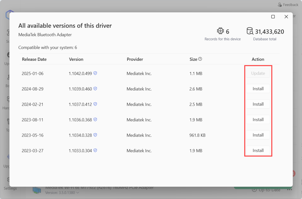Viewport: 302px width, 199px height.
Task: Select the 2025-01-06 release date cell
Action: [x=32, y=74]
